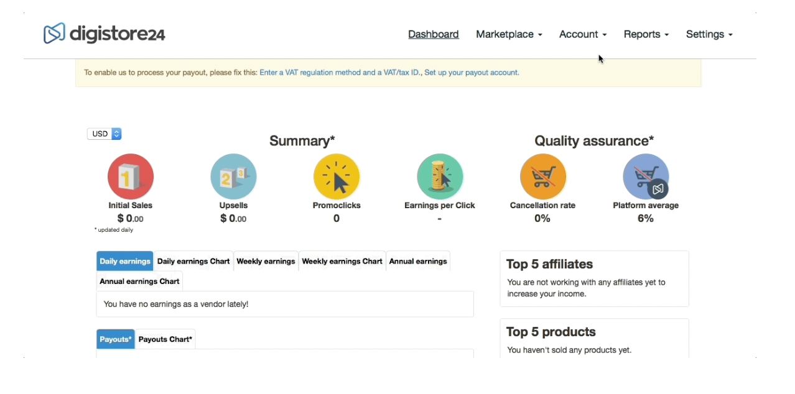The width and height of the screenshot is (795, 394).
Task: Show the Weekly earnings Chart tab
Action: tap(342, 261)
